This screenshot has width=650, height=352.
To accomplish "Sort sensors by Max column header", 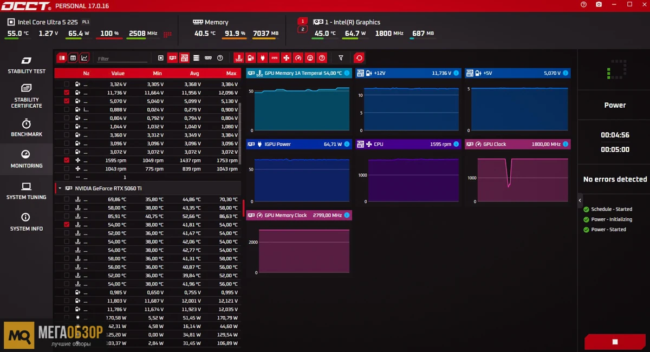I will point(231,73).
